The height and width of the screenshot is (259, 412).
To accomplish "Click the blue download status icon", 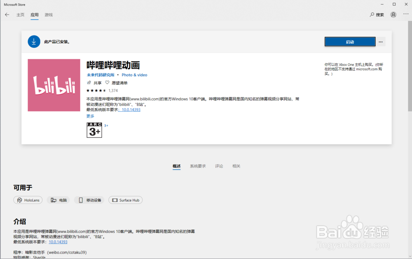I will coord(34,42).
